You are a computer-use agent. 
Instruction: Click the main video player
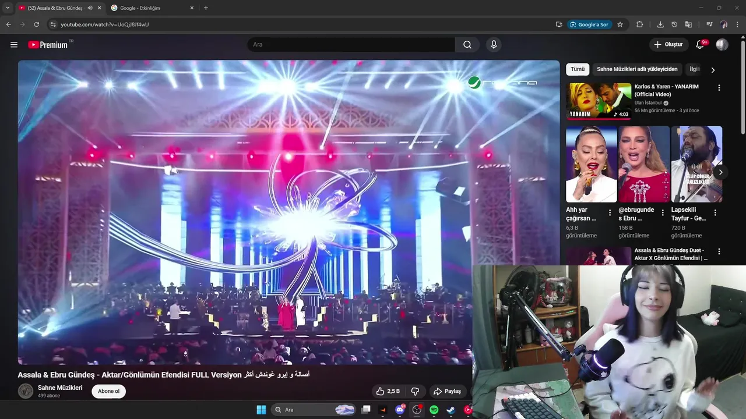(288, 212)
